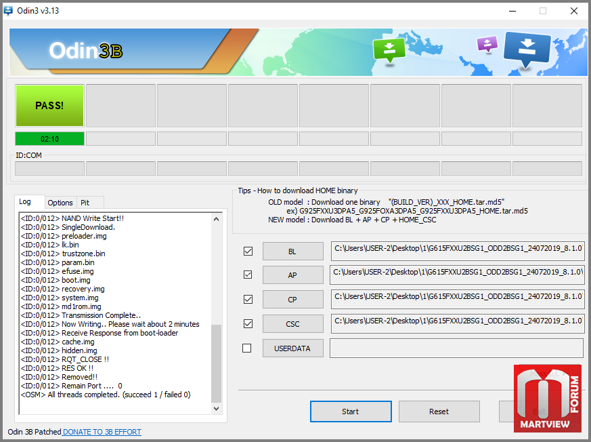Select the 'recovery.img' log line
This screenshot has width=591, height=442.
pyautogui.click(x=62, y=289)
